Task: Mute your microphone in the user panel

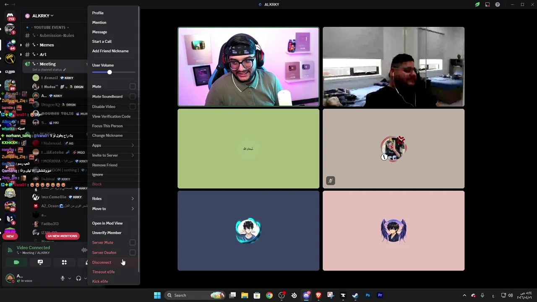Action: tap(63, 278)
